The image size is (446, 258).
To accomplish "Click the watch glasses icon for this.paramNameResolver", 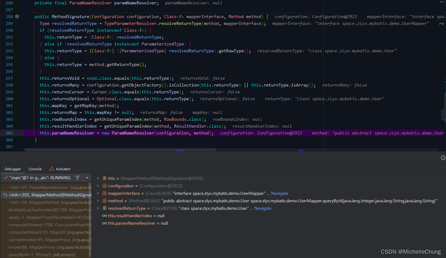I will pos(105,223).
